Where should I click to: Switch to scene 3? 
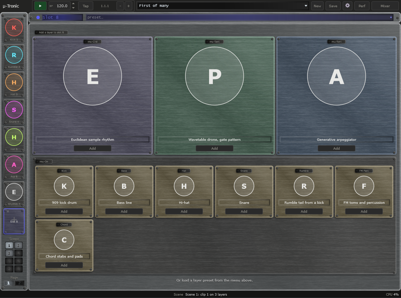[9, 253]
